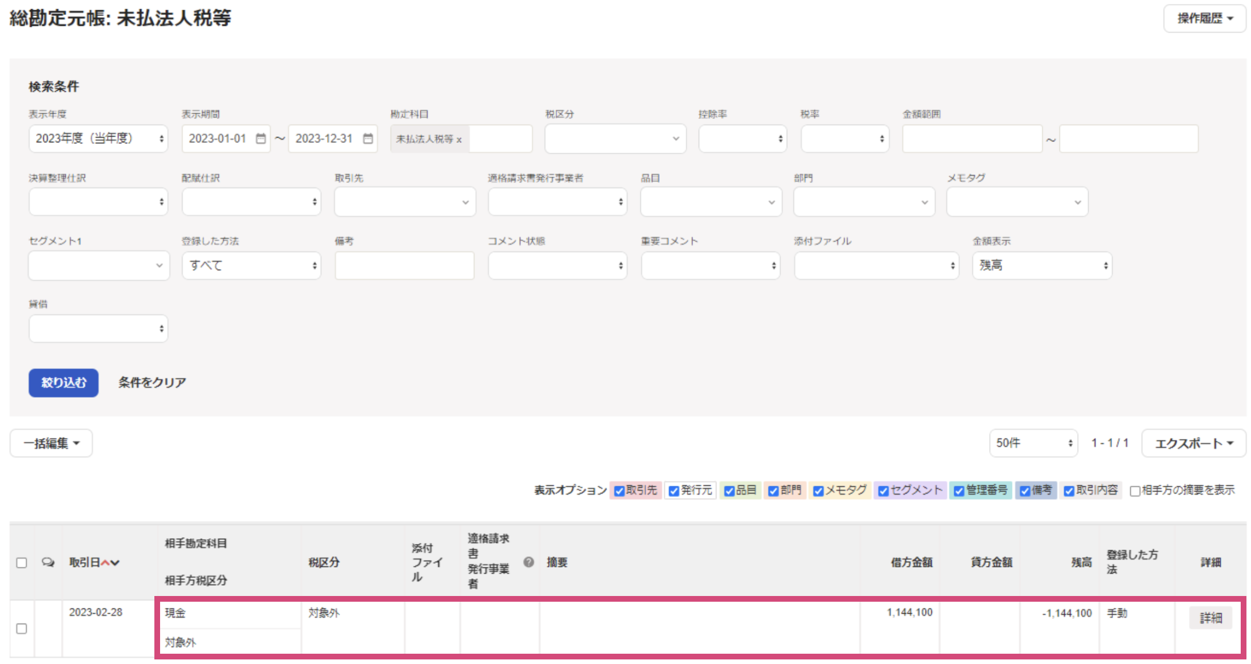
Task: Click balance value -1,144,100
Action: point(1066,613)
